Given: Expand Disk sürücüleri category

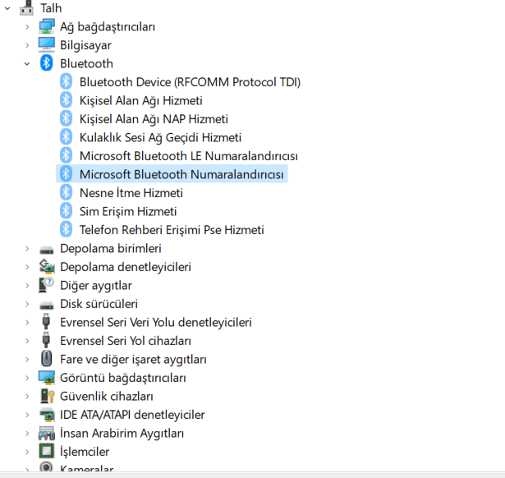Looking at the screenshot, I should [x=27, y=304].
